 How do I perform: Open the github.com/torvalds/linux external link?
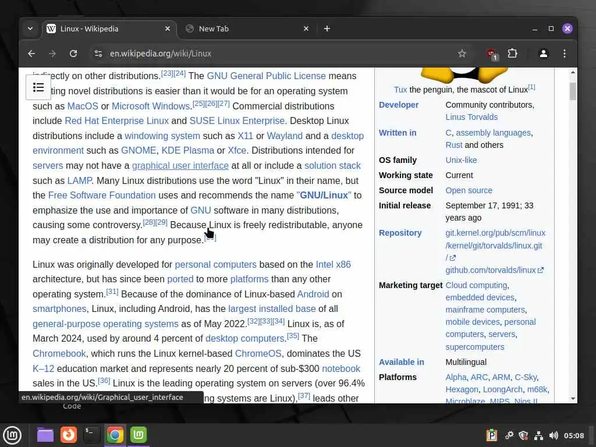coord(495,270)
